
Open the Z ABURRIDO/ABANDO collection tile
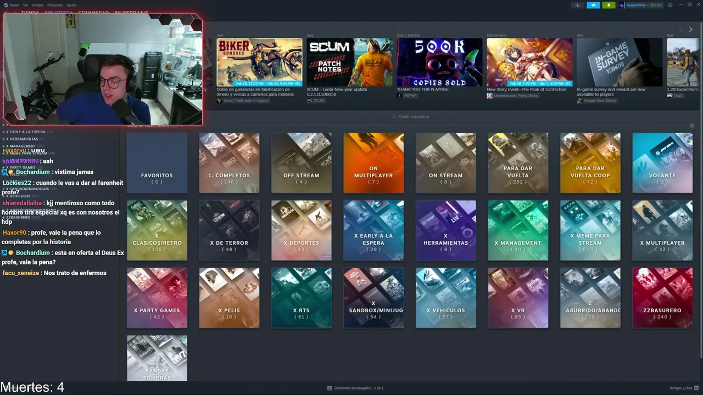click(590, 298)
